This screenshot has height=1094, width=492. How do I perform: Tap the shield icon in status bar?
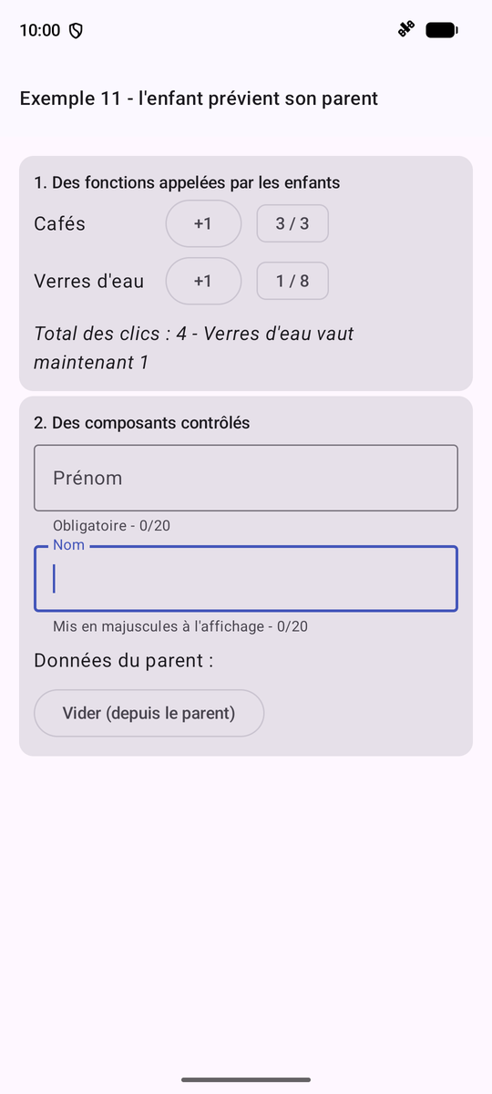(77, 31)
